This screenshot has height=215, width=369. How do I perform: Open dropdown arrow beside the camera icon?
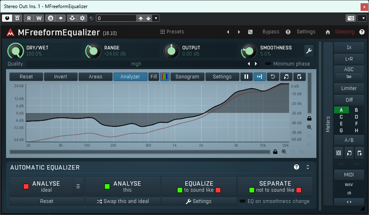click(363, 18)
